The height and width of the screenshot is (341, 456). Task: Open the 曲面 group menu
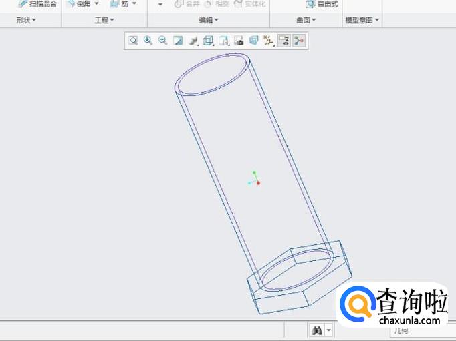pos(306,20)
